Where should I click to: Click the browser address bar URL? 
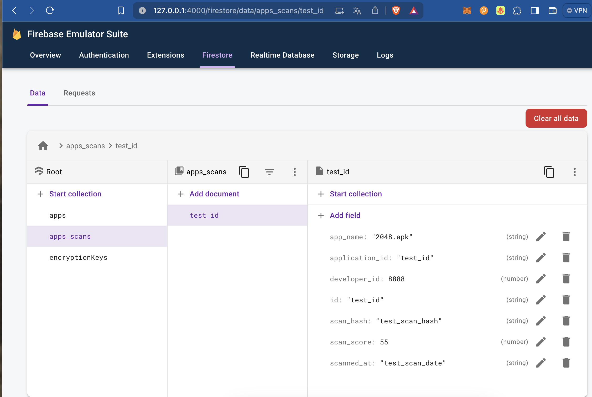pyautogui.click(x=238, y=11)
